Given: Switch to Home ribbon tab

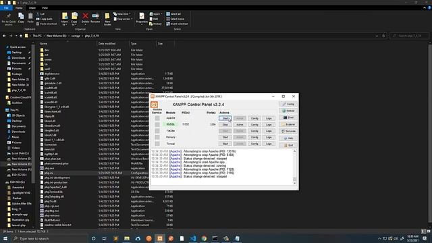Looking at the screenshot, I should [19, 8].
